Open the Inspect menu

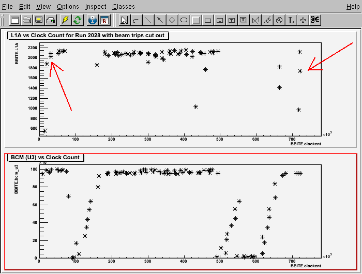96,7
